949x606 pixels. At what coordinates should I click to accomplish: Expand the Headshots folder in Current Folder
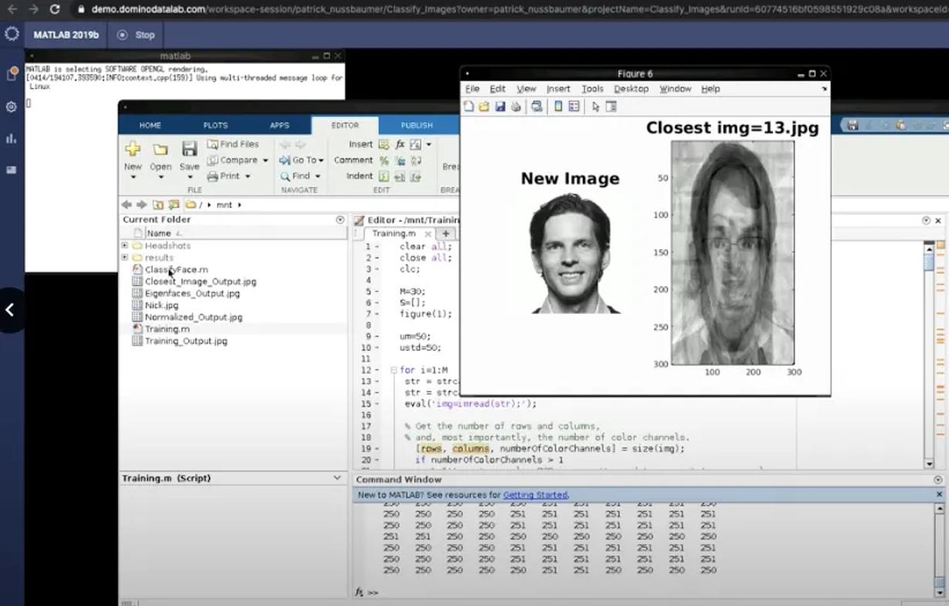point(124,245)
